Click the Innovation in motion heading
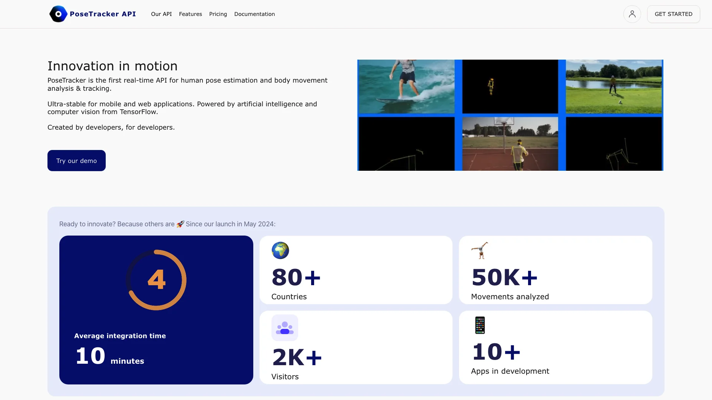The width and height of the screenshot is (712, 400). pos(112,66)
